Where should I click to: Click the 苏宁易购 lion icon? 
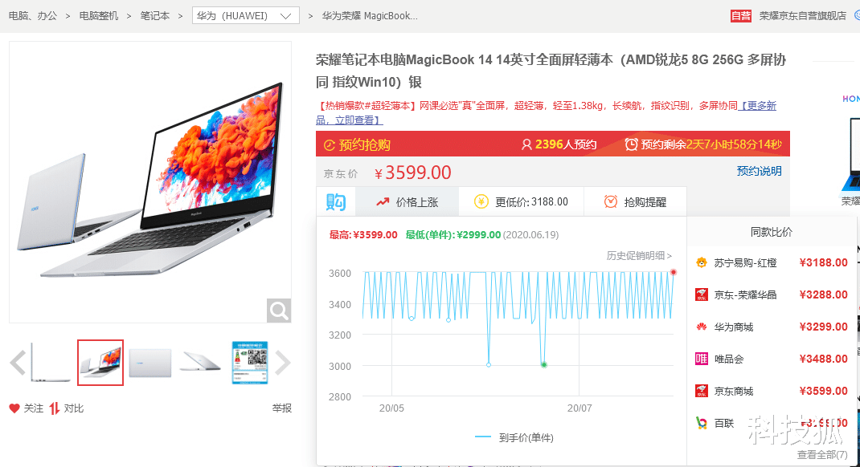click(702, 263)
